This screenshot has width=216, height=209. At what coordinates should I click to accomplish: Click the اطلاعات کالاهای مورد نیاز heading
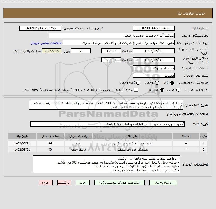coord(187,114)
